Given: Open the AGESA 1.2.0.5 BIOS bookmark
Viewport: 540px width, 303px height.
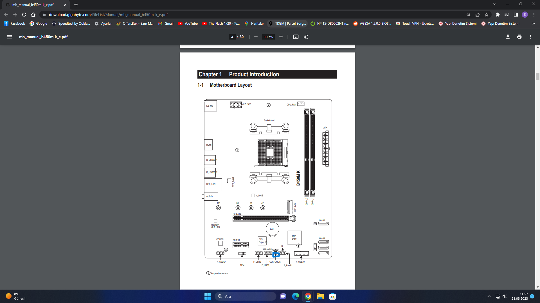Looking at the screenshot, I should click(372, 24).
